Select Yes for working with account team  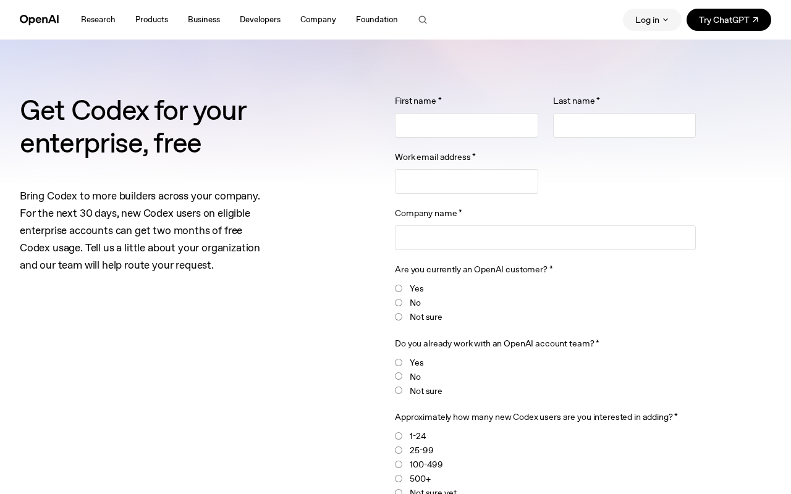[x=399, y=362]
